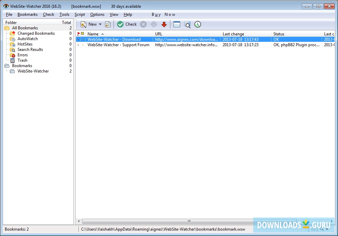Open the Tools menu

(65, 14)
